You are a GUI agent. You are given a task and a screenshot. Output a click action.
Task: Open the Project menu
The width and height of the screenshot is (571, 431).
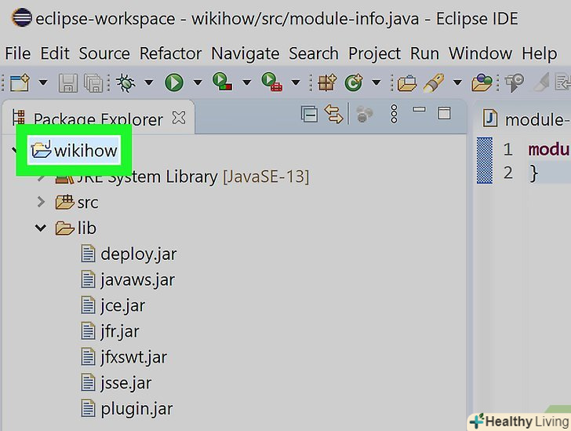pyautogui.click(x=374, y=53)
